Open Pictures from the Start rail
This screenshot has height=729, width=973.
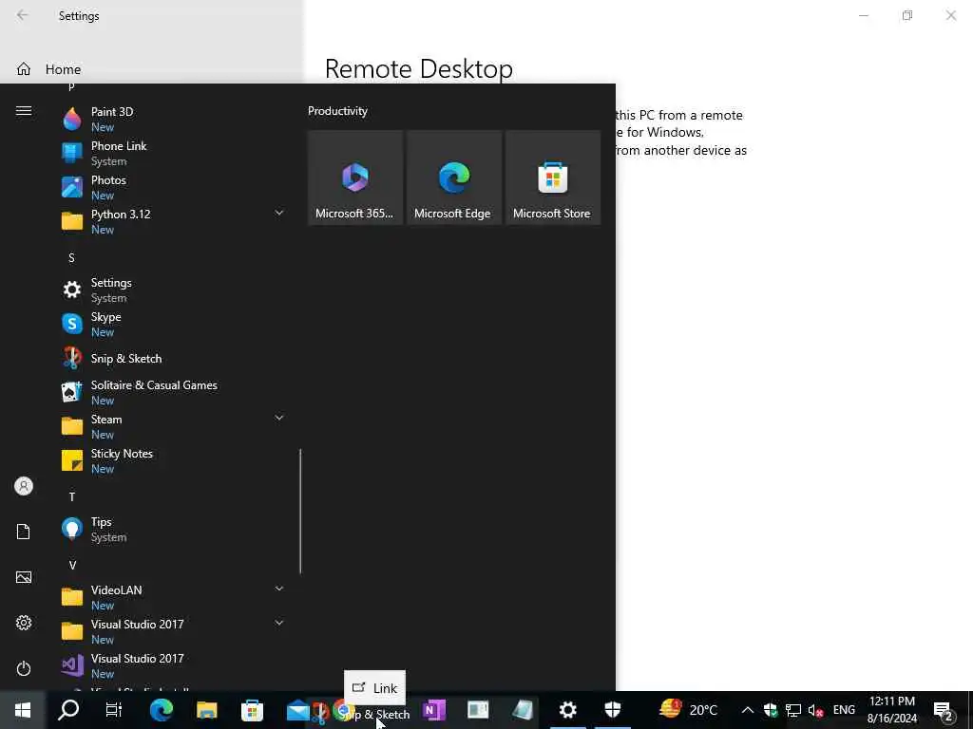coord(24,577)
